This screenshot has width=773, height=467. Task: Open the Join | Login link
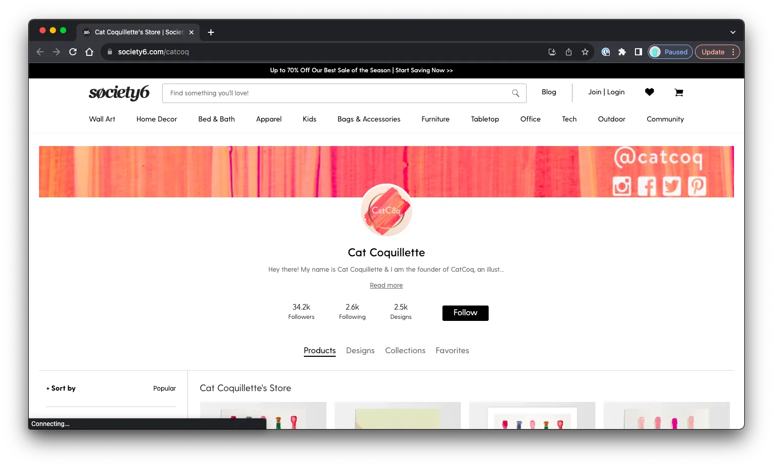click(606, 92)
